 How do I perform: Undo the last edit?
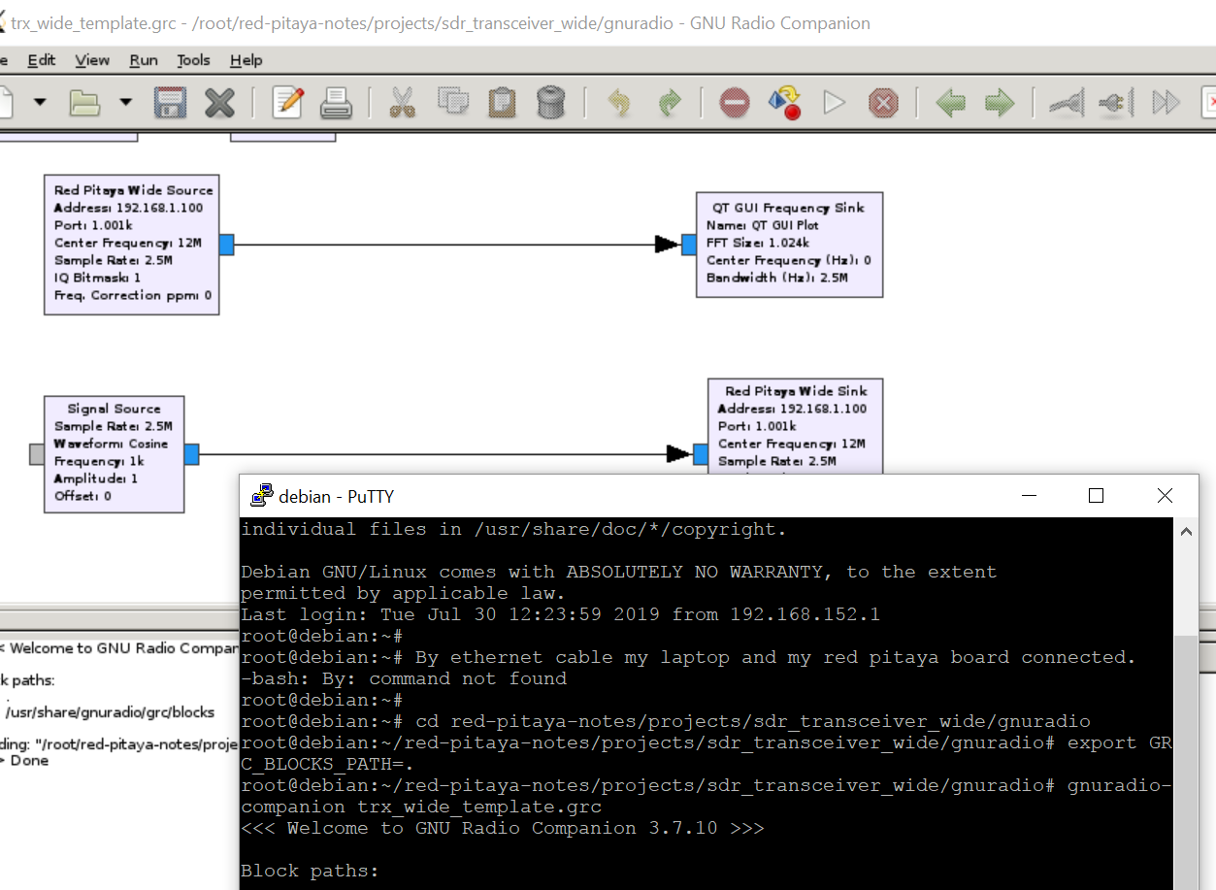pyautogui.click(x=619, y=102)
